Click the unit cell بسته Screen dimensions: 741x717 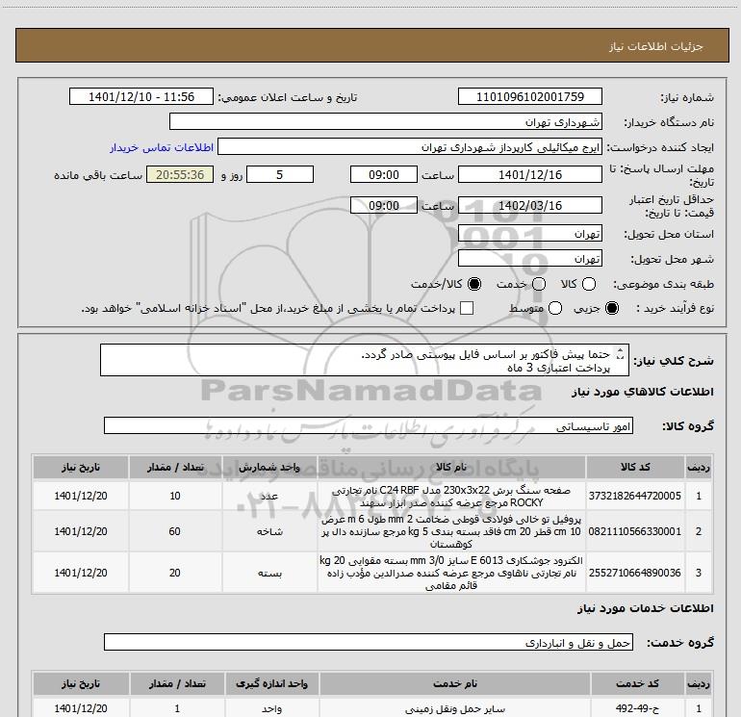(x=269, y=573)
